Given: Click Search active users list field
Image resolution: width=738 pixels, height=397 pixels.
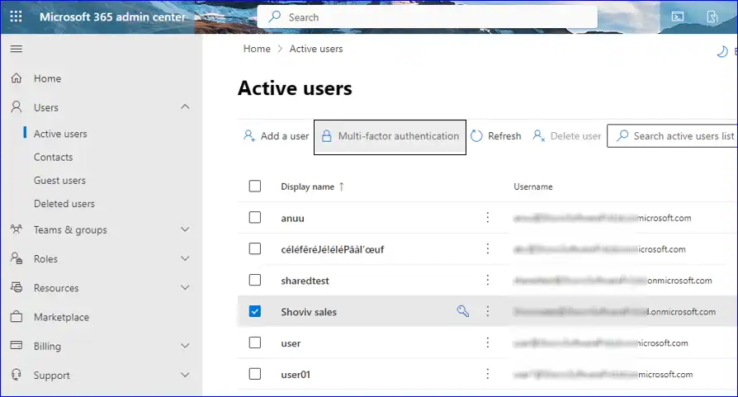Looking at the screenshot, I should (673, 136).
